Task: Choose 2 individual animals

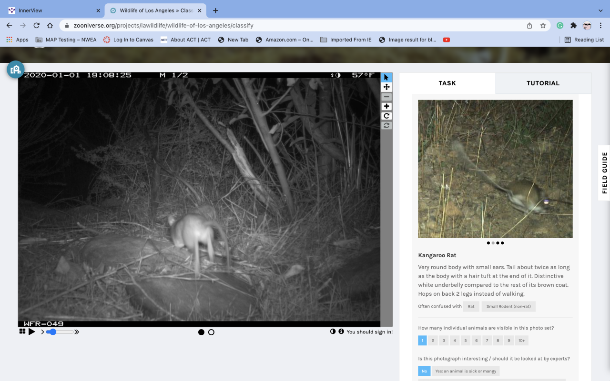Action: pyautogui.click(x=433, y=341)
